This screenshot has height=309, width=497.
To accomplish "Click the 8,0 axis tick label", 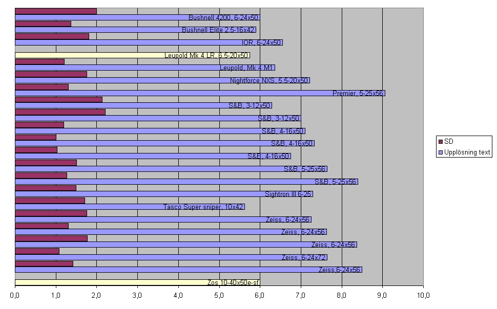I will (342, 295).
